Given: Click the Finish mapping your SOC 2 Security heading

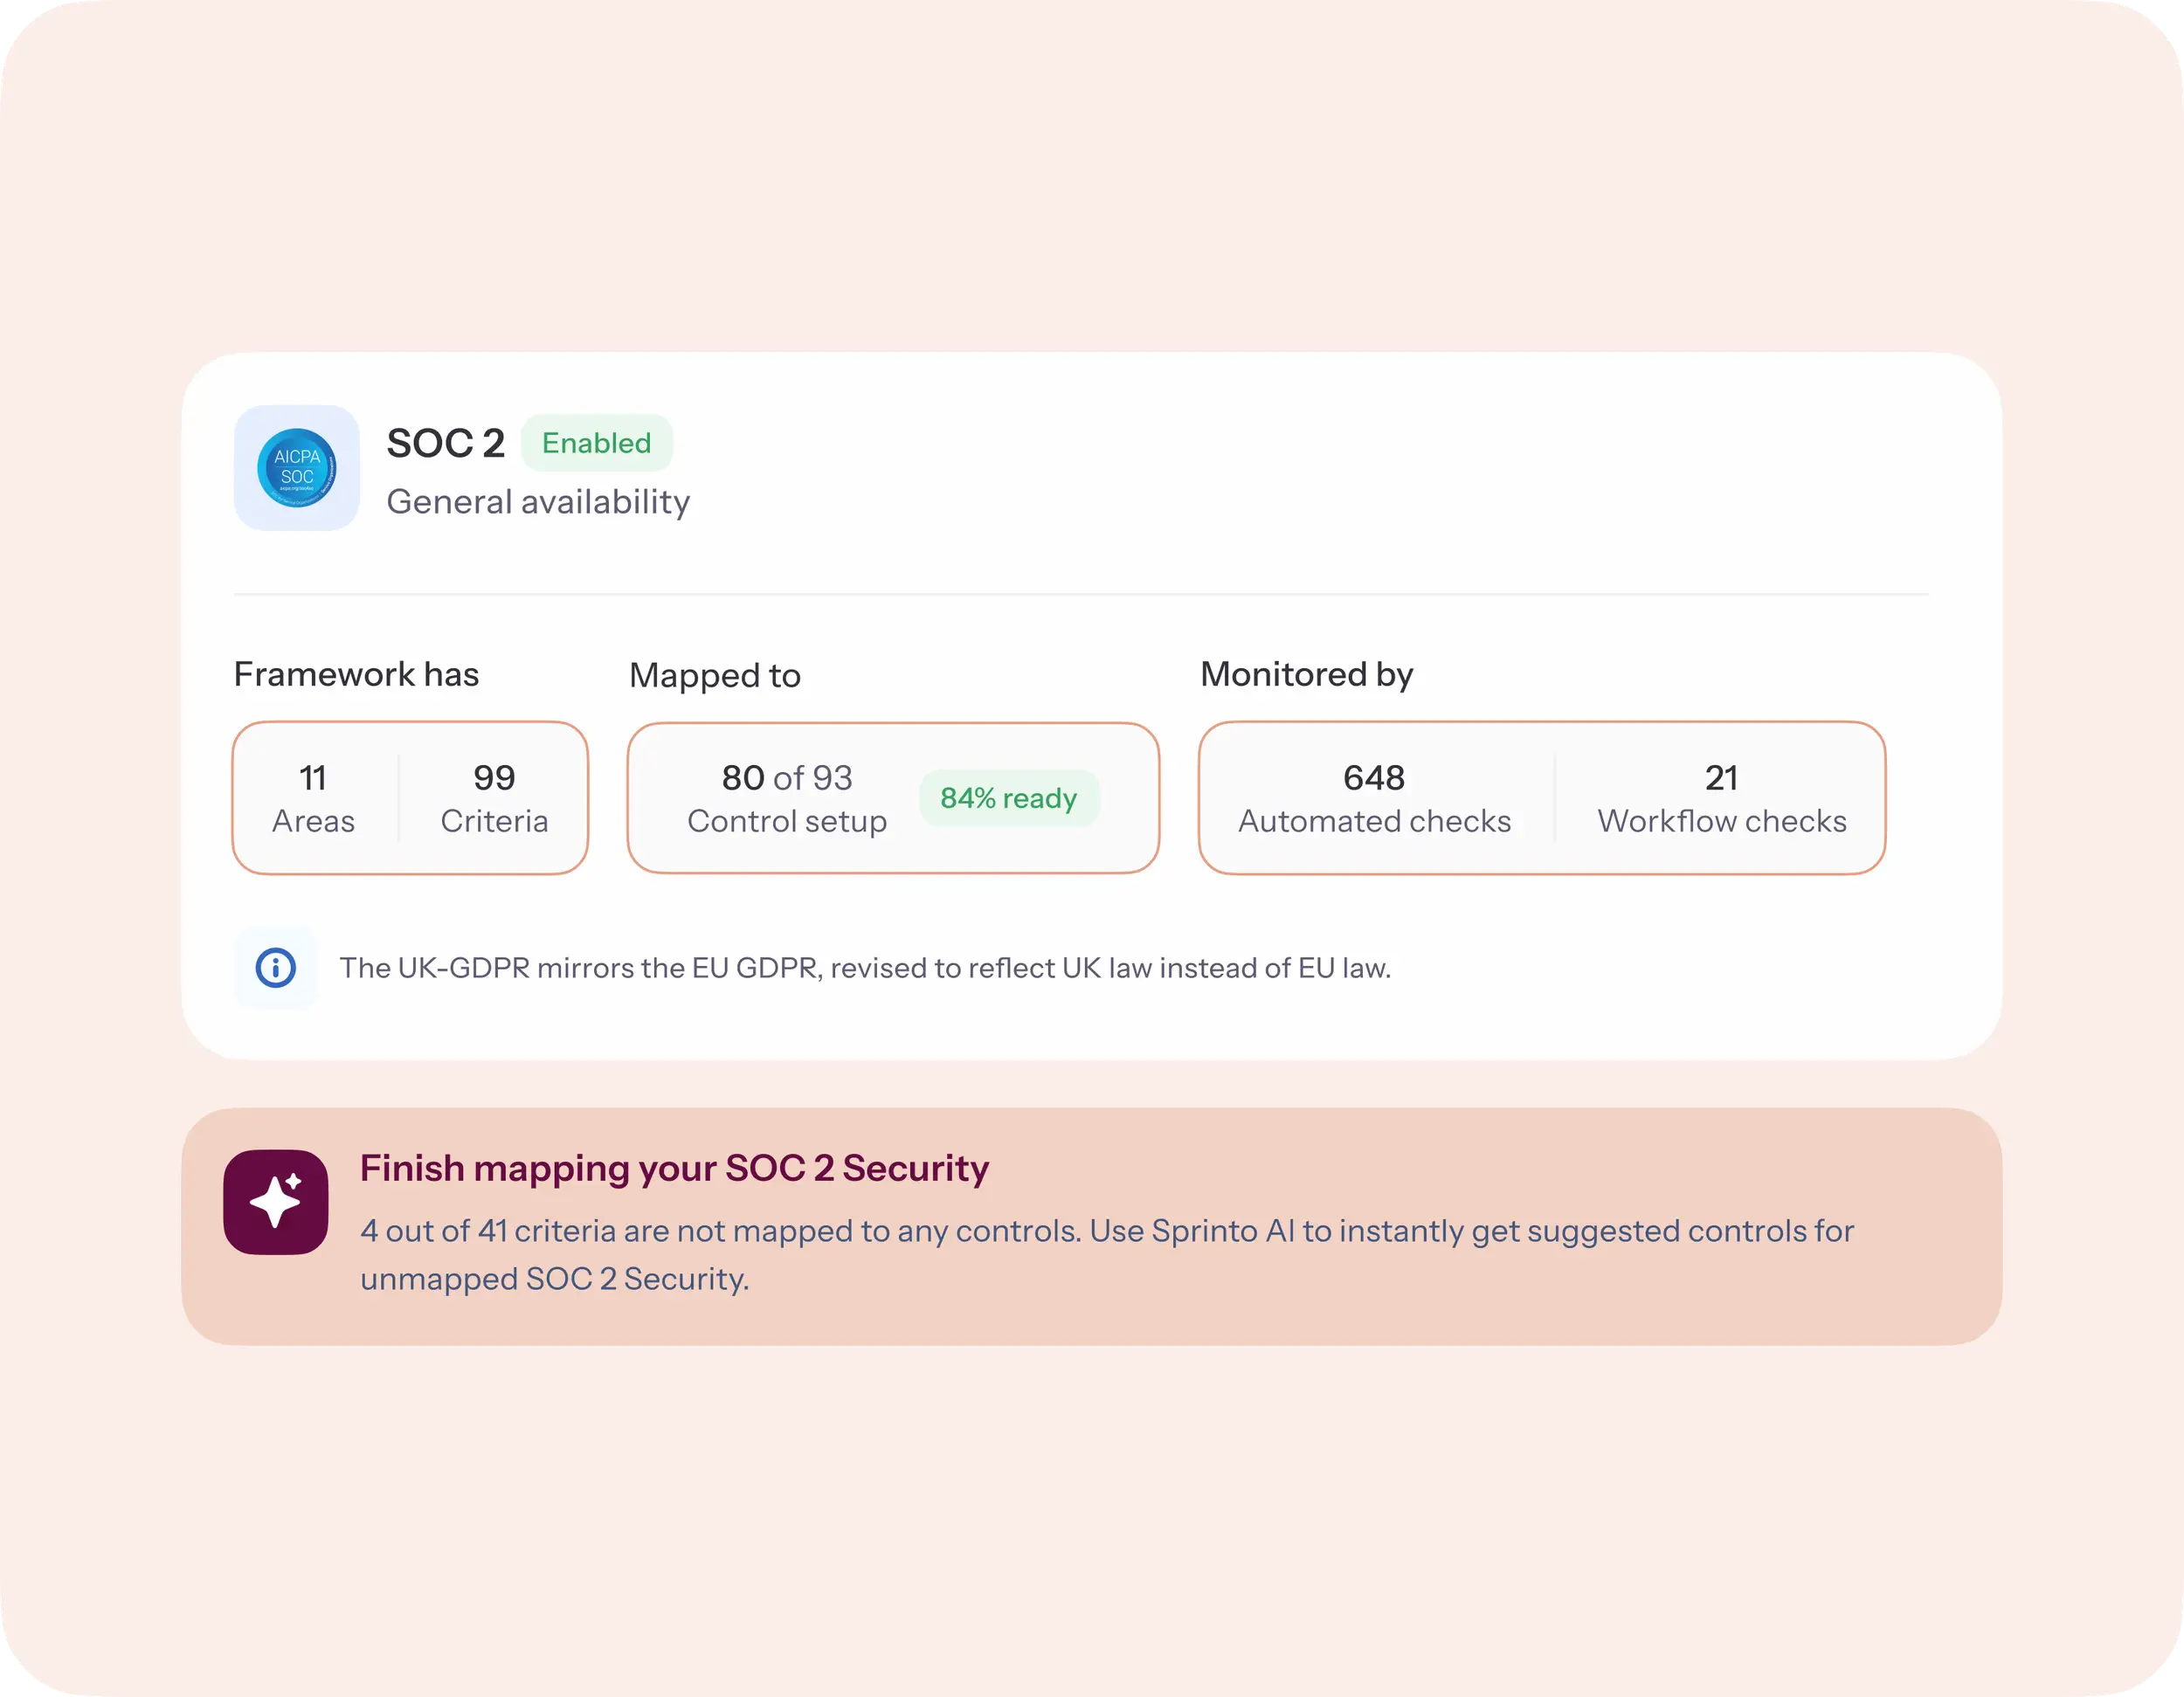Looking at the screenshot, I should coord(674,1168).
